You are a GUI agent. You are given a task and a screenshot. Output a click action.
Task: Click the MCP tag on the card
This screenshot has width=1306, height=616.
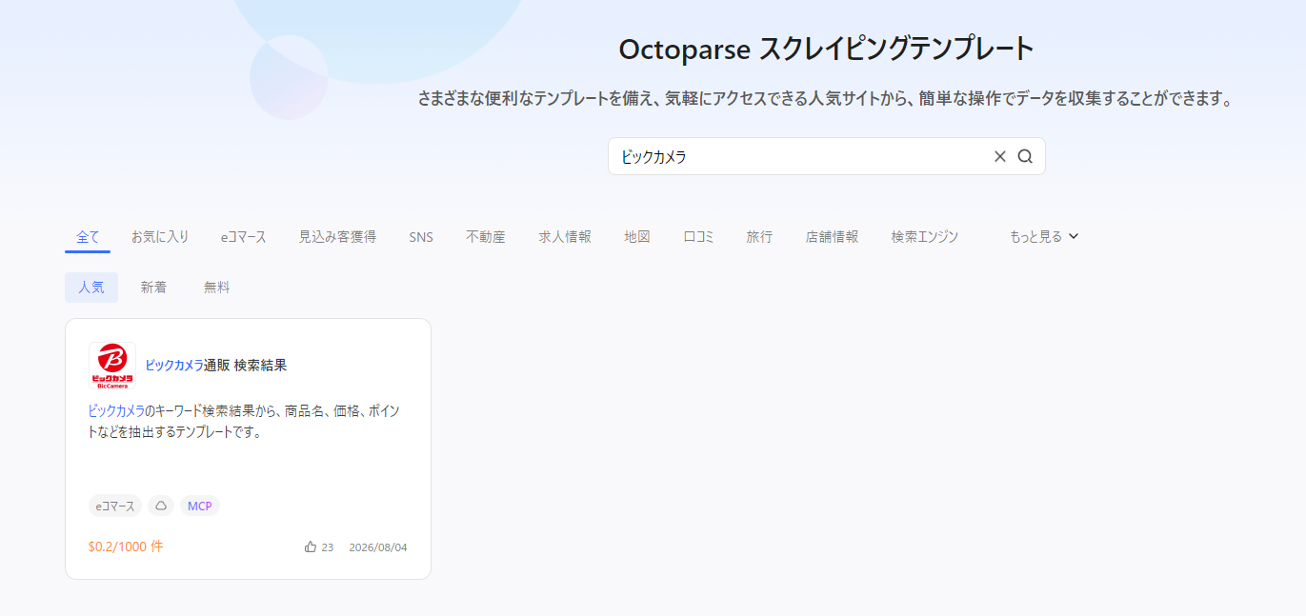coord(200,507)
